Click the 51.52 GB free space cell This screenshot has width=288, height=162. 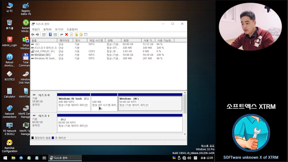coord(148,44)
